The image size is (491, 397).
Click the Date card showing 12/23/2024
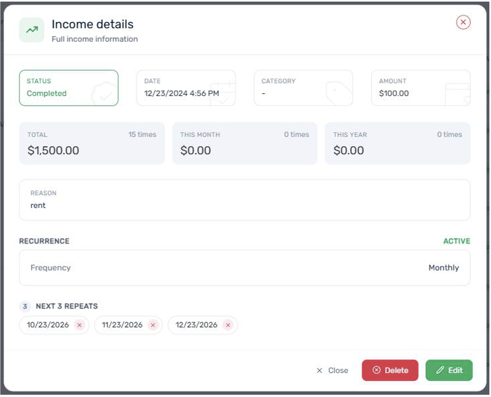tap(186, 88)
